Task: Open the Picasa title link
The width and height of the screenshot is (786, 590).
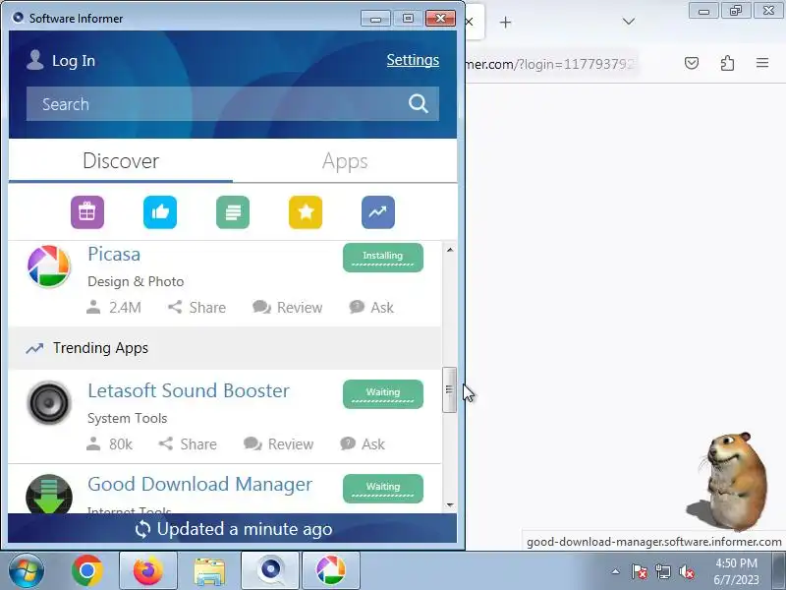Action: 114,254
